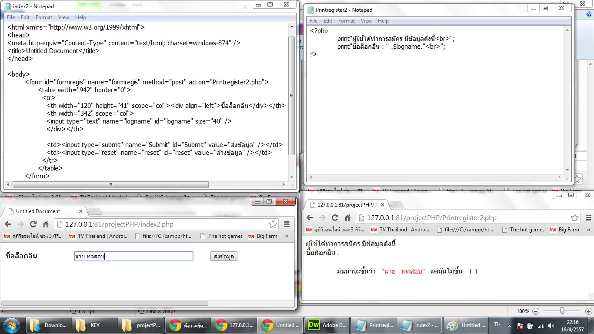The height and width of the screenshot is (334, 594).
Task: Open Edit menu in Printregister2 Notepad
Action: click(328, 21)
